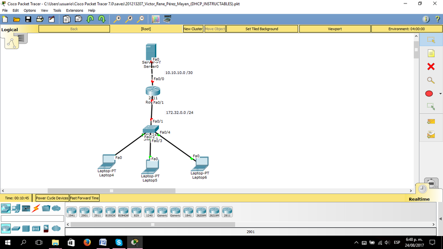Switch to Realtime mode tab
The width and height of the screenshot is (443, 249).
click(x=419, y=199)
